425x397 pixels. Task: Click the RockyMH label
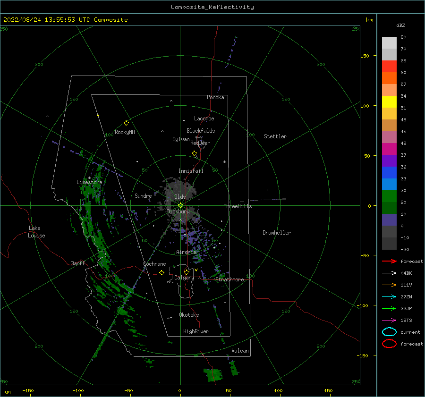coord(125,132)
